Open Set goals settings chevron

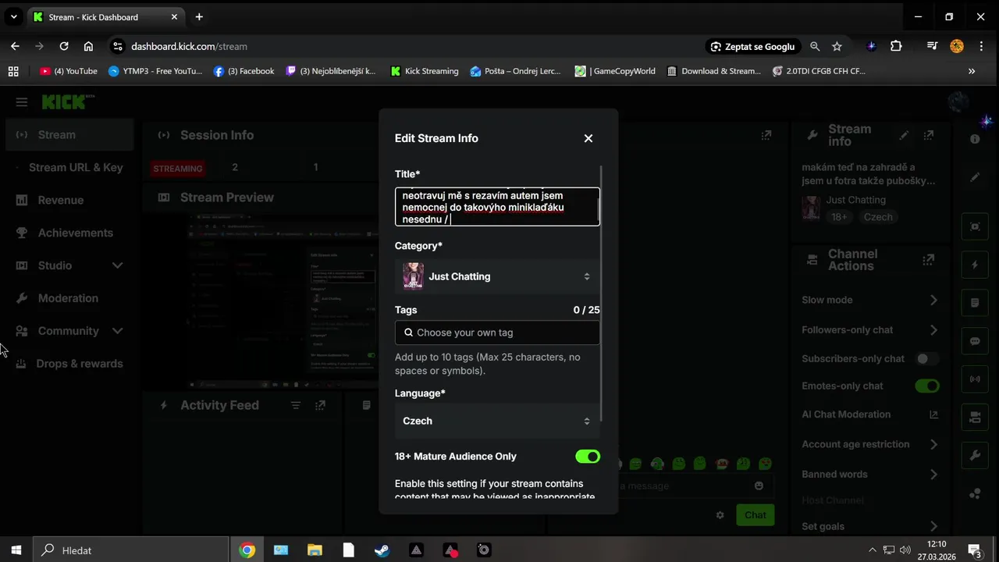933,526
